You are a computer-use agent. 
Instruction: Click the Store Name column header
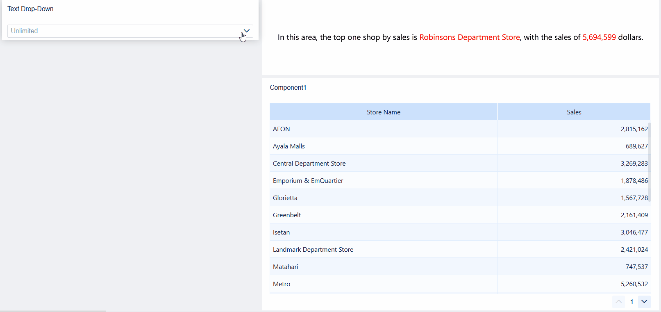coord(384,112)
